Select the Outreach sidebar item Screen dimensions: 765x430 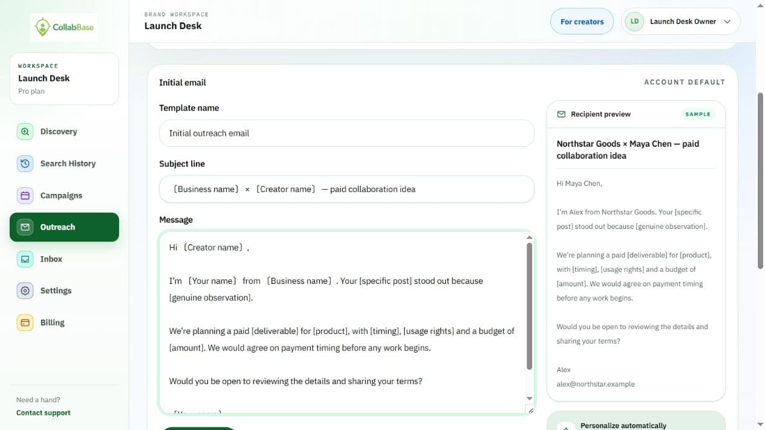[x=64, y=227]
